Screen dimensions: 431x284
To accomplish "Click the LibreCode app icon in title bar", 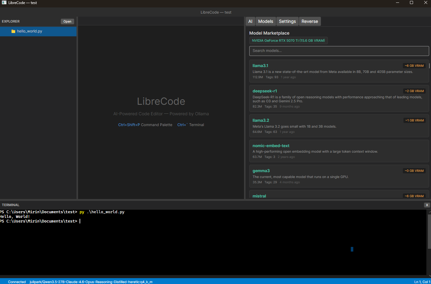I will 4,3.
